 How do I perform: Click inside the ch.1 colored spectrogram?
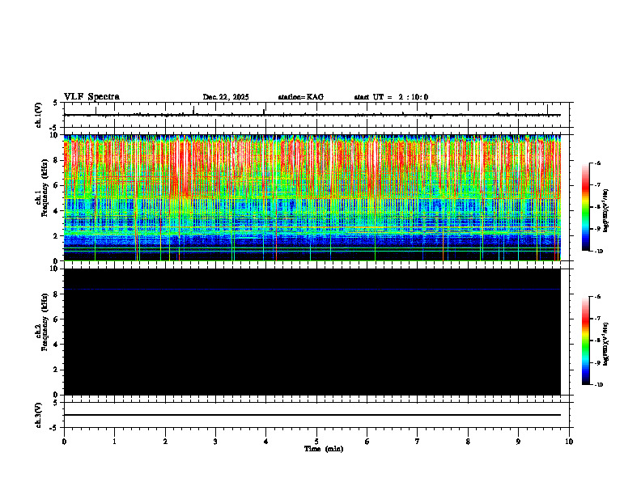click(x=312, y=197)
